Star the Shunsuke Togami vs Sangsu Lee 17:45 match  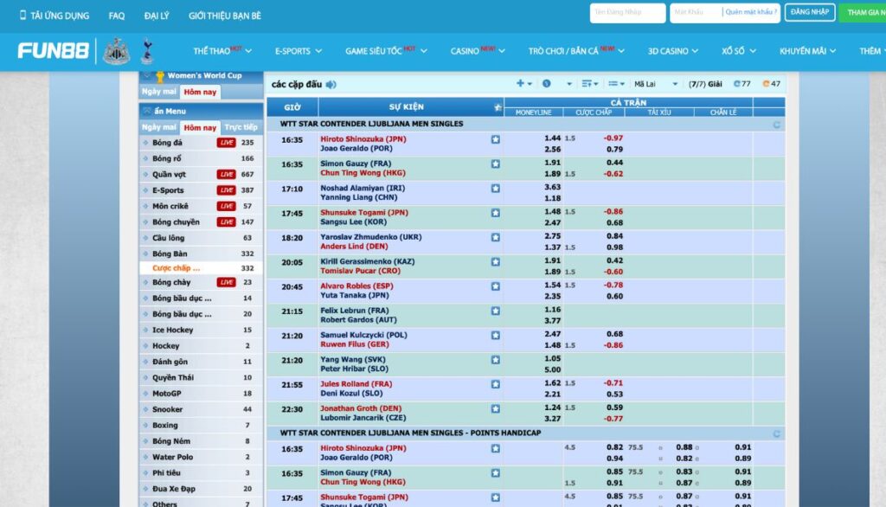coord(496,213)
